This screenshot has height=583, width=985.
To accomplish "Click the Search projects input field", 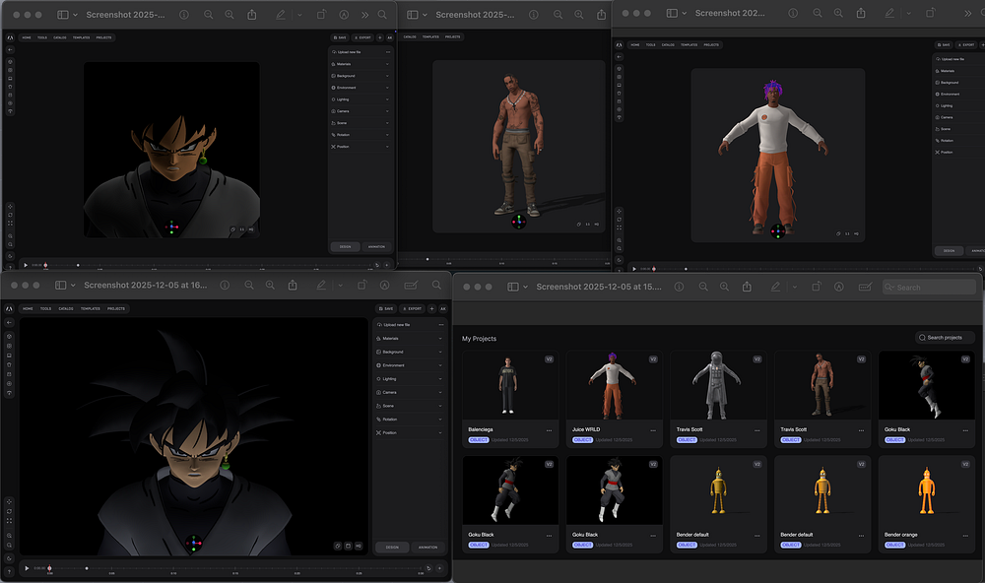I will (x=945, y=338).
